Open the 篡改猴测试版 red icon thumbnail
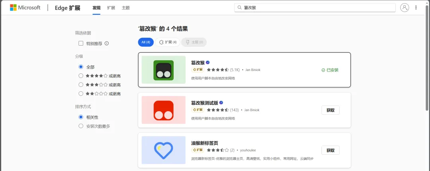The image size is (430, 171). (x=164, y=110)
